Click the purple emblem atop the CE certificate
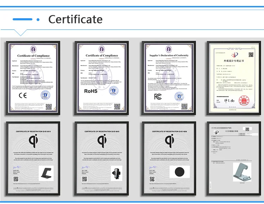Image resolution: width=264 pixels, height=204 pixels. (33, 49)
